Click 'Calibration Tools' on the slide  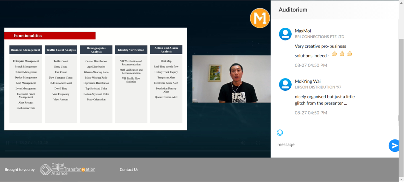coord(26,108)
